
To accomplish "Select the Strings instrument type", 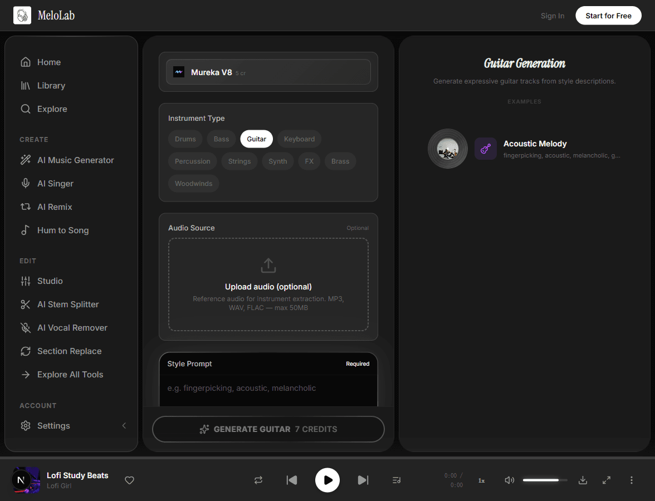I will pyautogui.click(x=239, y=161).
